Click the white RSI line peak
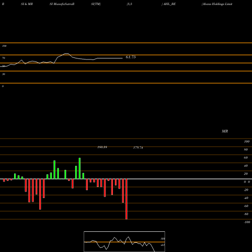The height and width of the screenshot is (252, 252). pyautogui.click(x=67, y=54)
